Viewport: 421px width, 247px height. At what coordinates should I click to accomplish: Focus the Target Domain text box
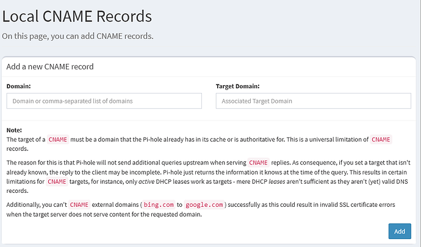tap(313, 101)
